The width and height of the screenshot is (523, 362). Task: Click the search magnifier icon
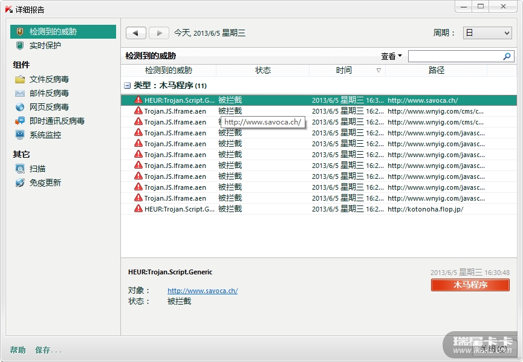point(507,56)
